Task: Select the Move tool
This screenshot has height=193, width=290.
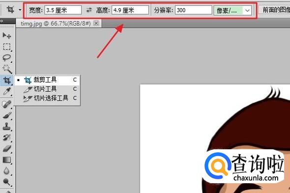Action: click(7, 35)
